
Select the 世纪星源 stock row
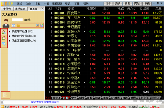tap(105, 27)
